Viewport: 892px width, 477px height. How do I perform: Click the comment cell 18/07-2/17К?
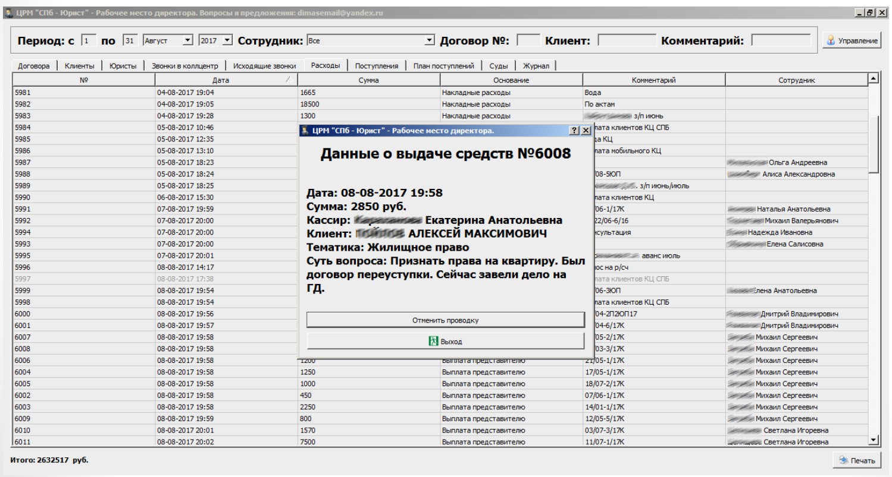click(654, 383)
